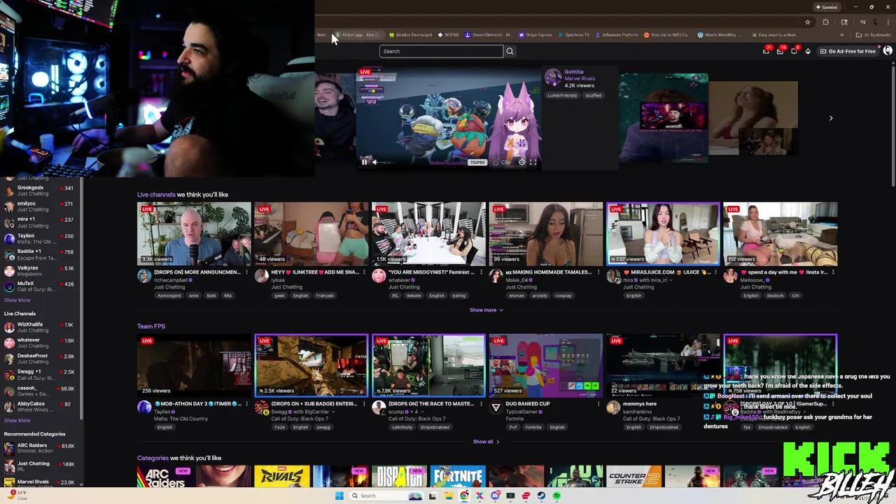Open richwcampbell stream thumbnail

click(194, 234)
